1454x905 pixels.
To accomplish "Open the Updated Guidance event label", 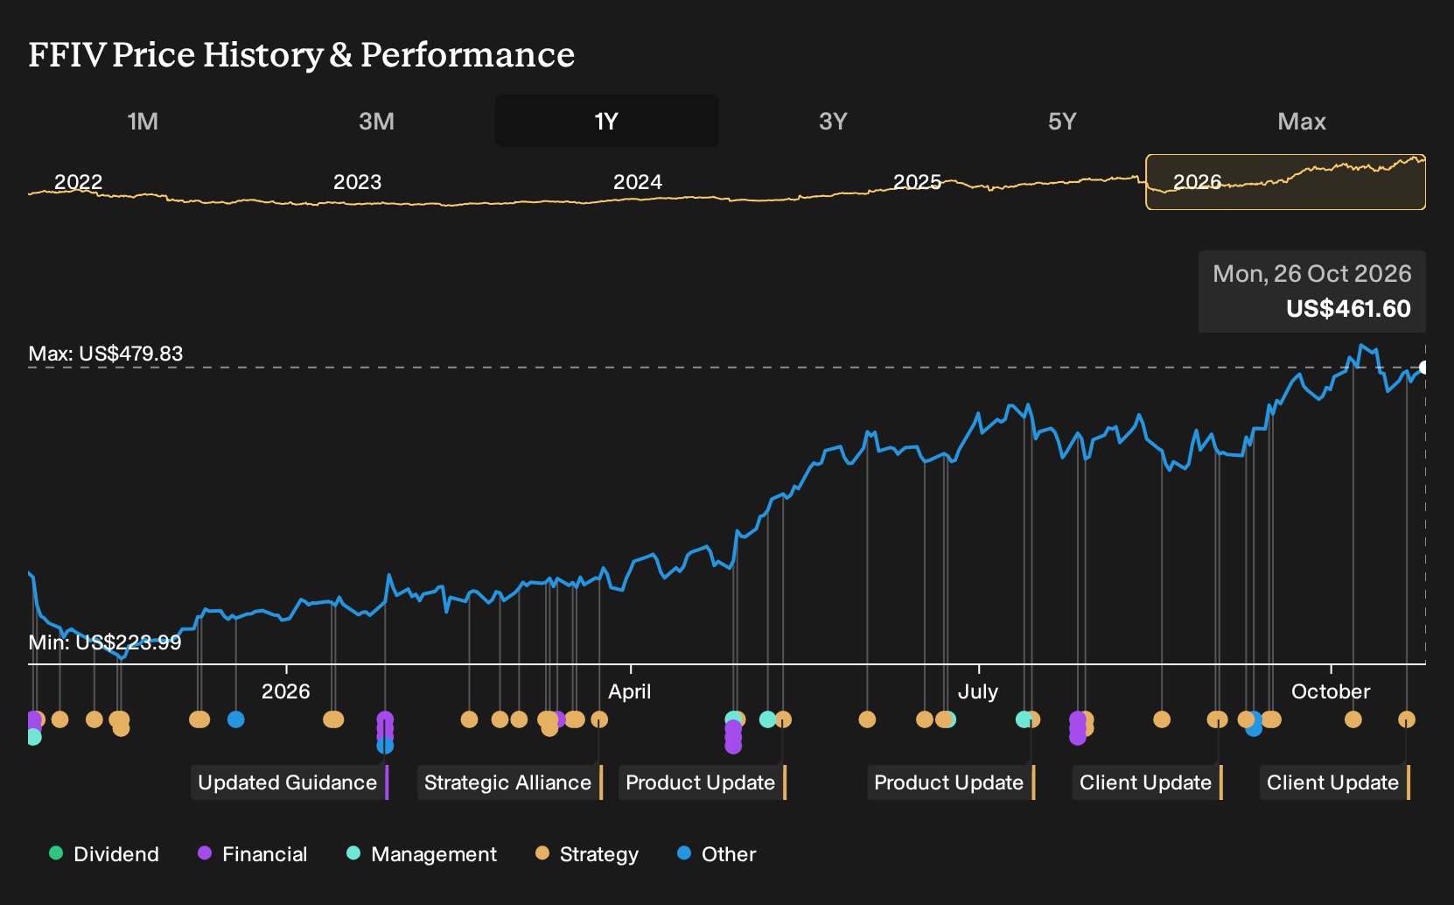I will [x=290, y=782].
